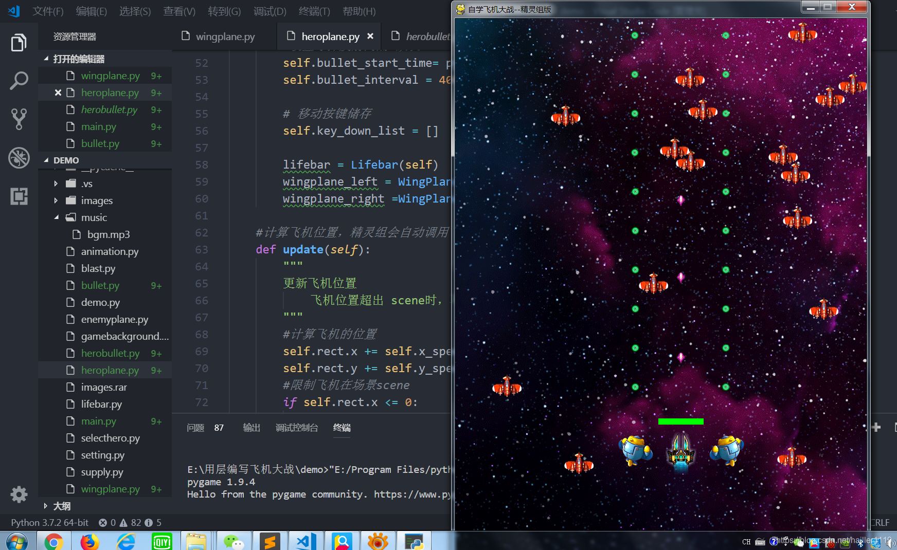Switch to the wingplane.py editor tab

coord(224,36)
